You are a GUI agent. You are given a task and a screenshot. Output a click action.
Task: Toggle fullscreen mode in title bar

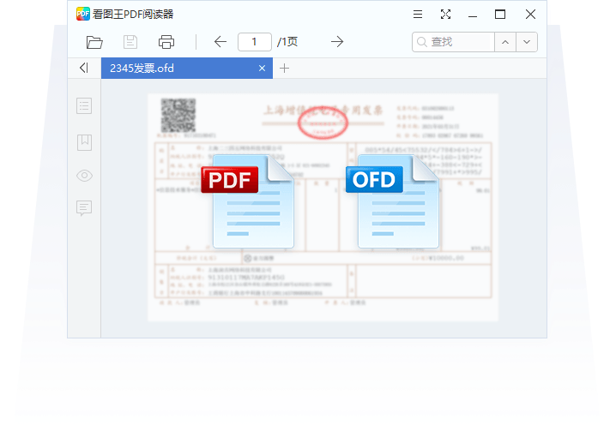coord(445,14)
